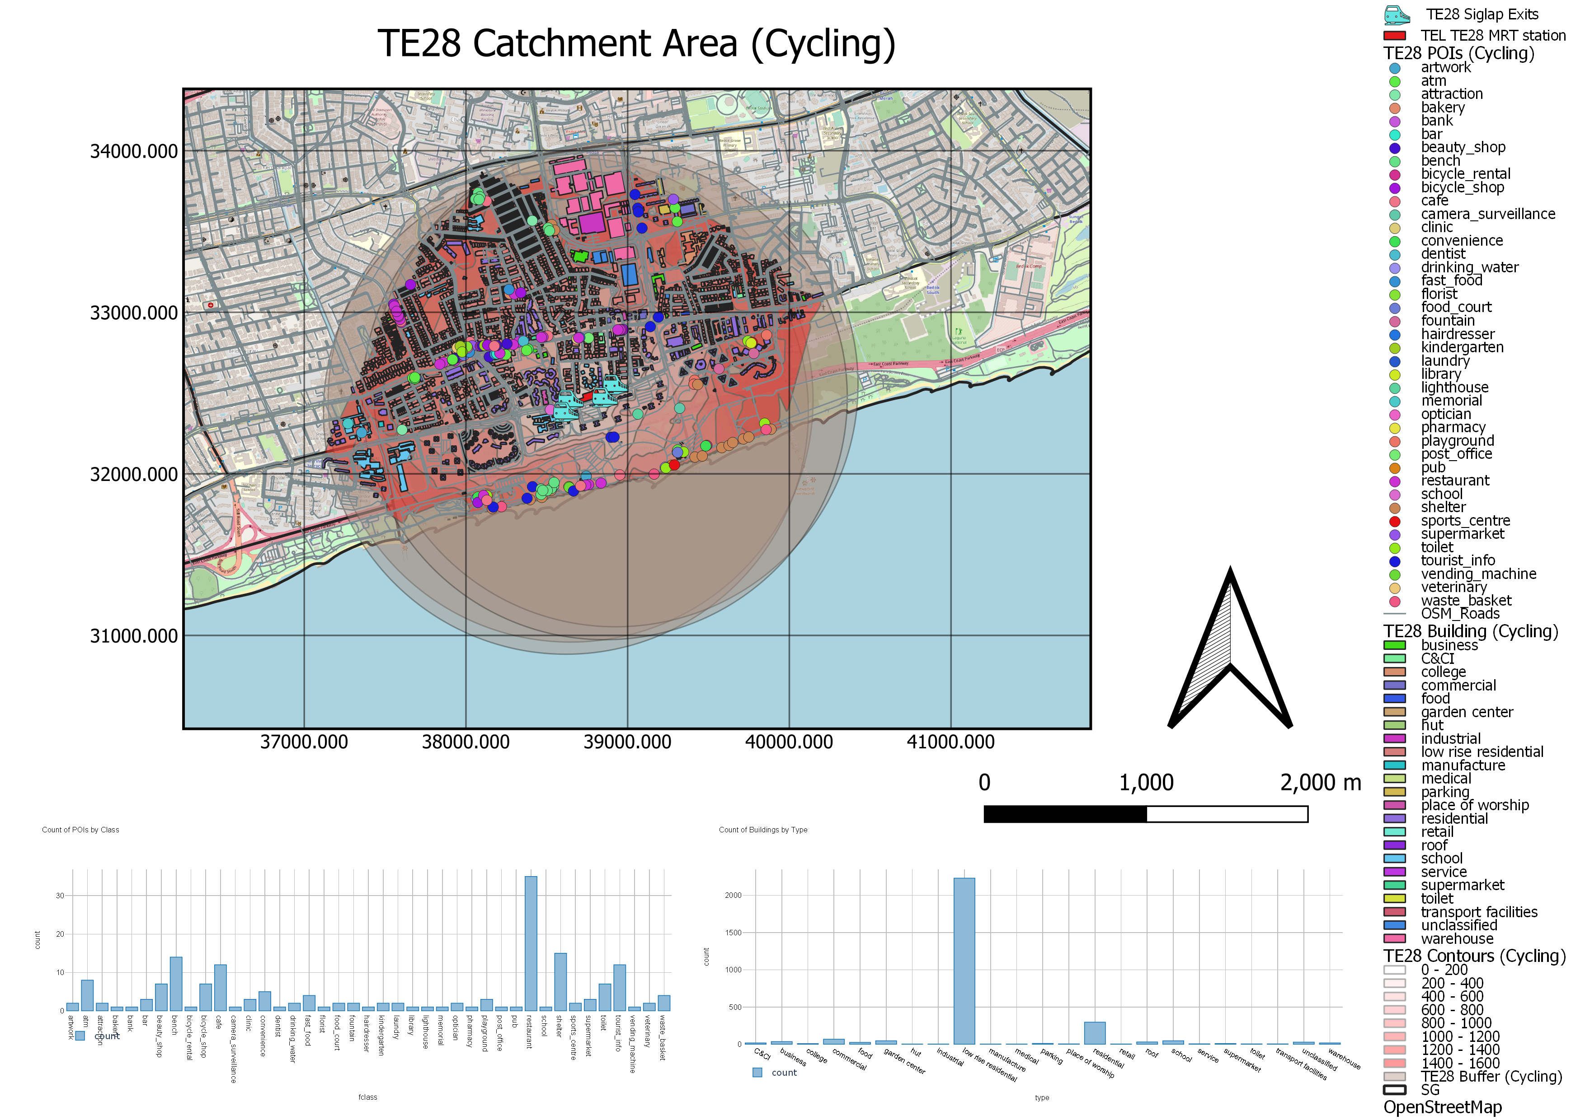Image resolution: width=1585 pixels, height=1120 pixels.
Task: Click the waste_basket legend dot
Action: tap(1394, 602)
